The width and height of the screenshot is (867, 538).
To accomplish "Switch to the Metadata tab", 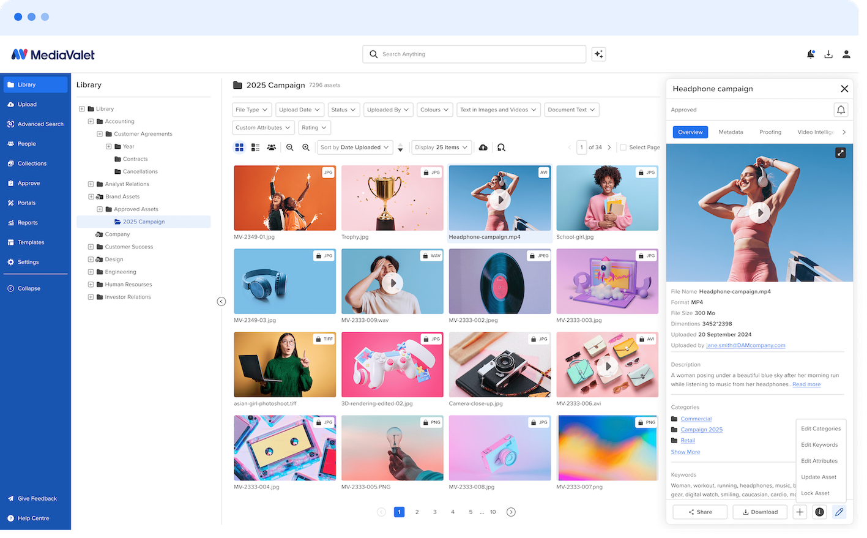I will (x=731, y=132).
